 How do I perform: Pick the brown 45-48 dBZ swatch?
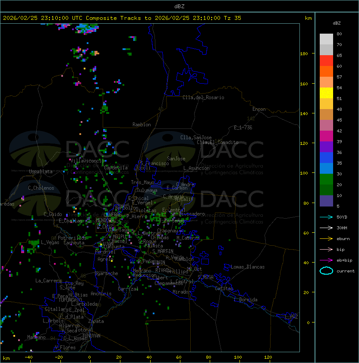[326, 115]
